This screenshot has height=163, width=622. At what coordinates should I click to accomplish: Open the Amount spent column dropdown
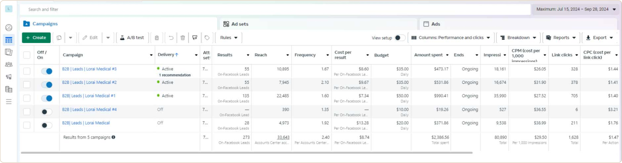point(447,55)
